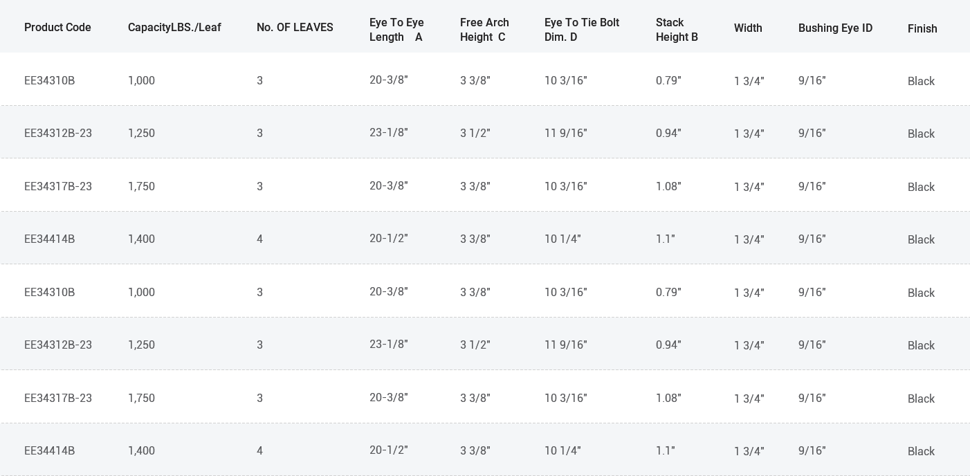Select the No. OF LEAVES header
The image size is (970, 476).
pyautogui.click(x=295, y=28)
